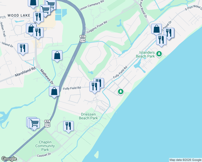Click the Coggins Point Rd label
202x162 pixels.
[97, 27]
